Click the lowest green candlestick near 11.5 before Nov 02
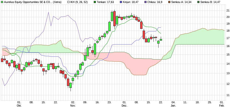The width and height of the screenshot is (230, 107). tap(70, 85)
